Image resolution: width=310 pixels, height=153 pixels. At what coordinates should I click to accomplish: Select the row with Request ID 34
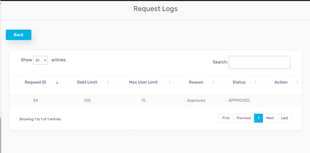tap(35, 100)
